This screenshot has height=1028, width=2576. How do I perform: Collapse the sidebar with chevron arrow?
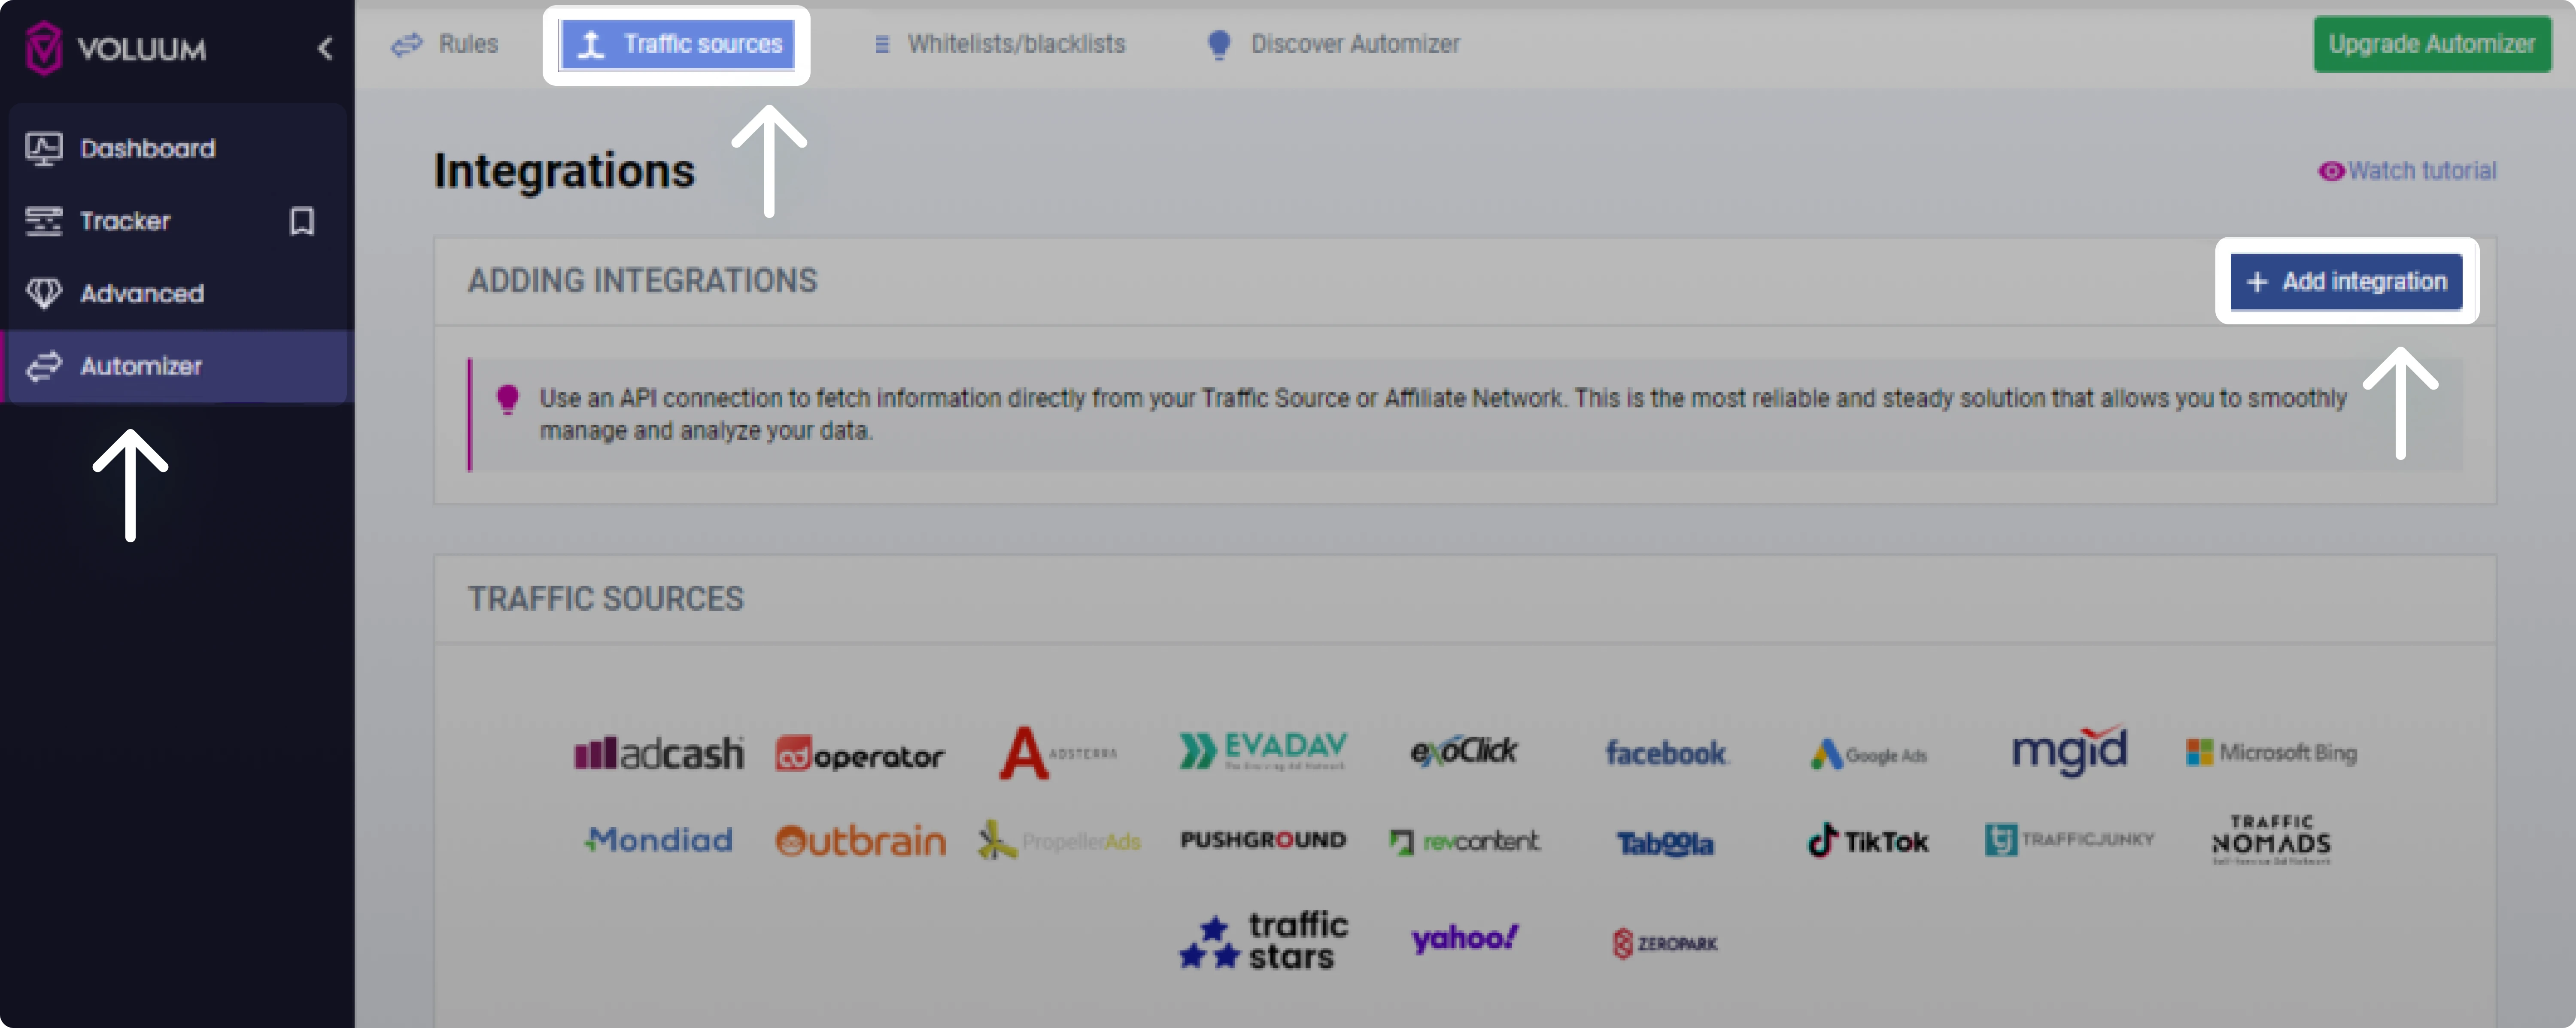pos(325,48)
